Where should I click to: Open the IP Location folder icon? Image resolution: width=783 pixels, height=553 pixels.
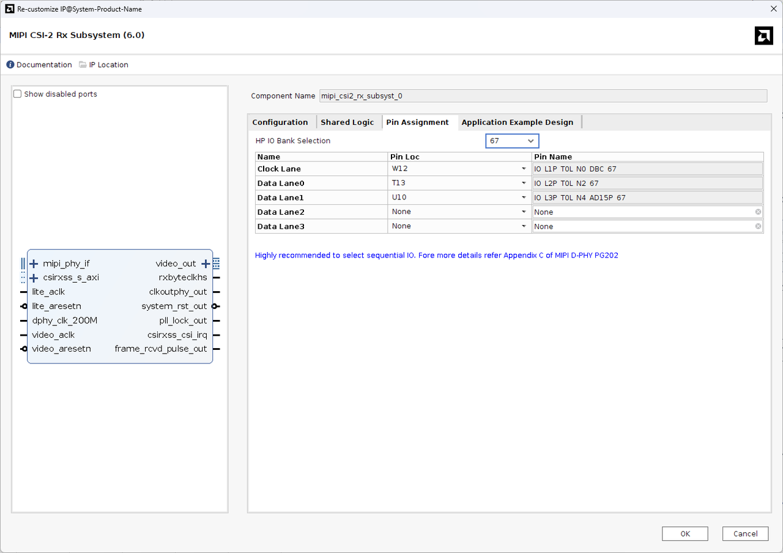tap(83, 65)
